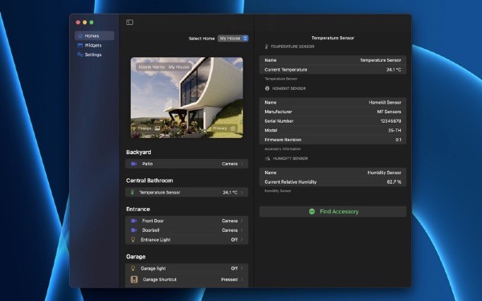482x301 pixels.
Task: Open the Doorbell row chevron
Action: (x=242, y=230)
